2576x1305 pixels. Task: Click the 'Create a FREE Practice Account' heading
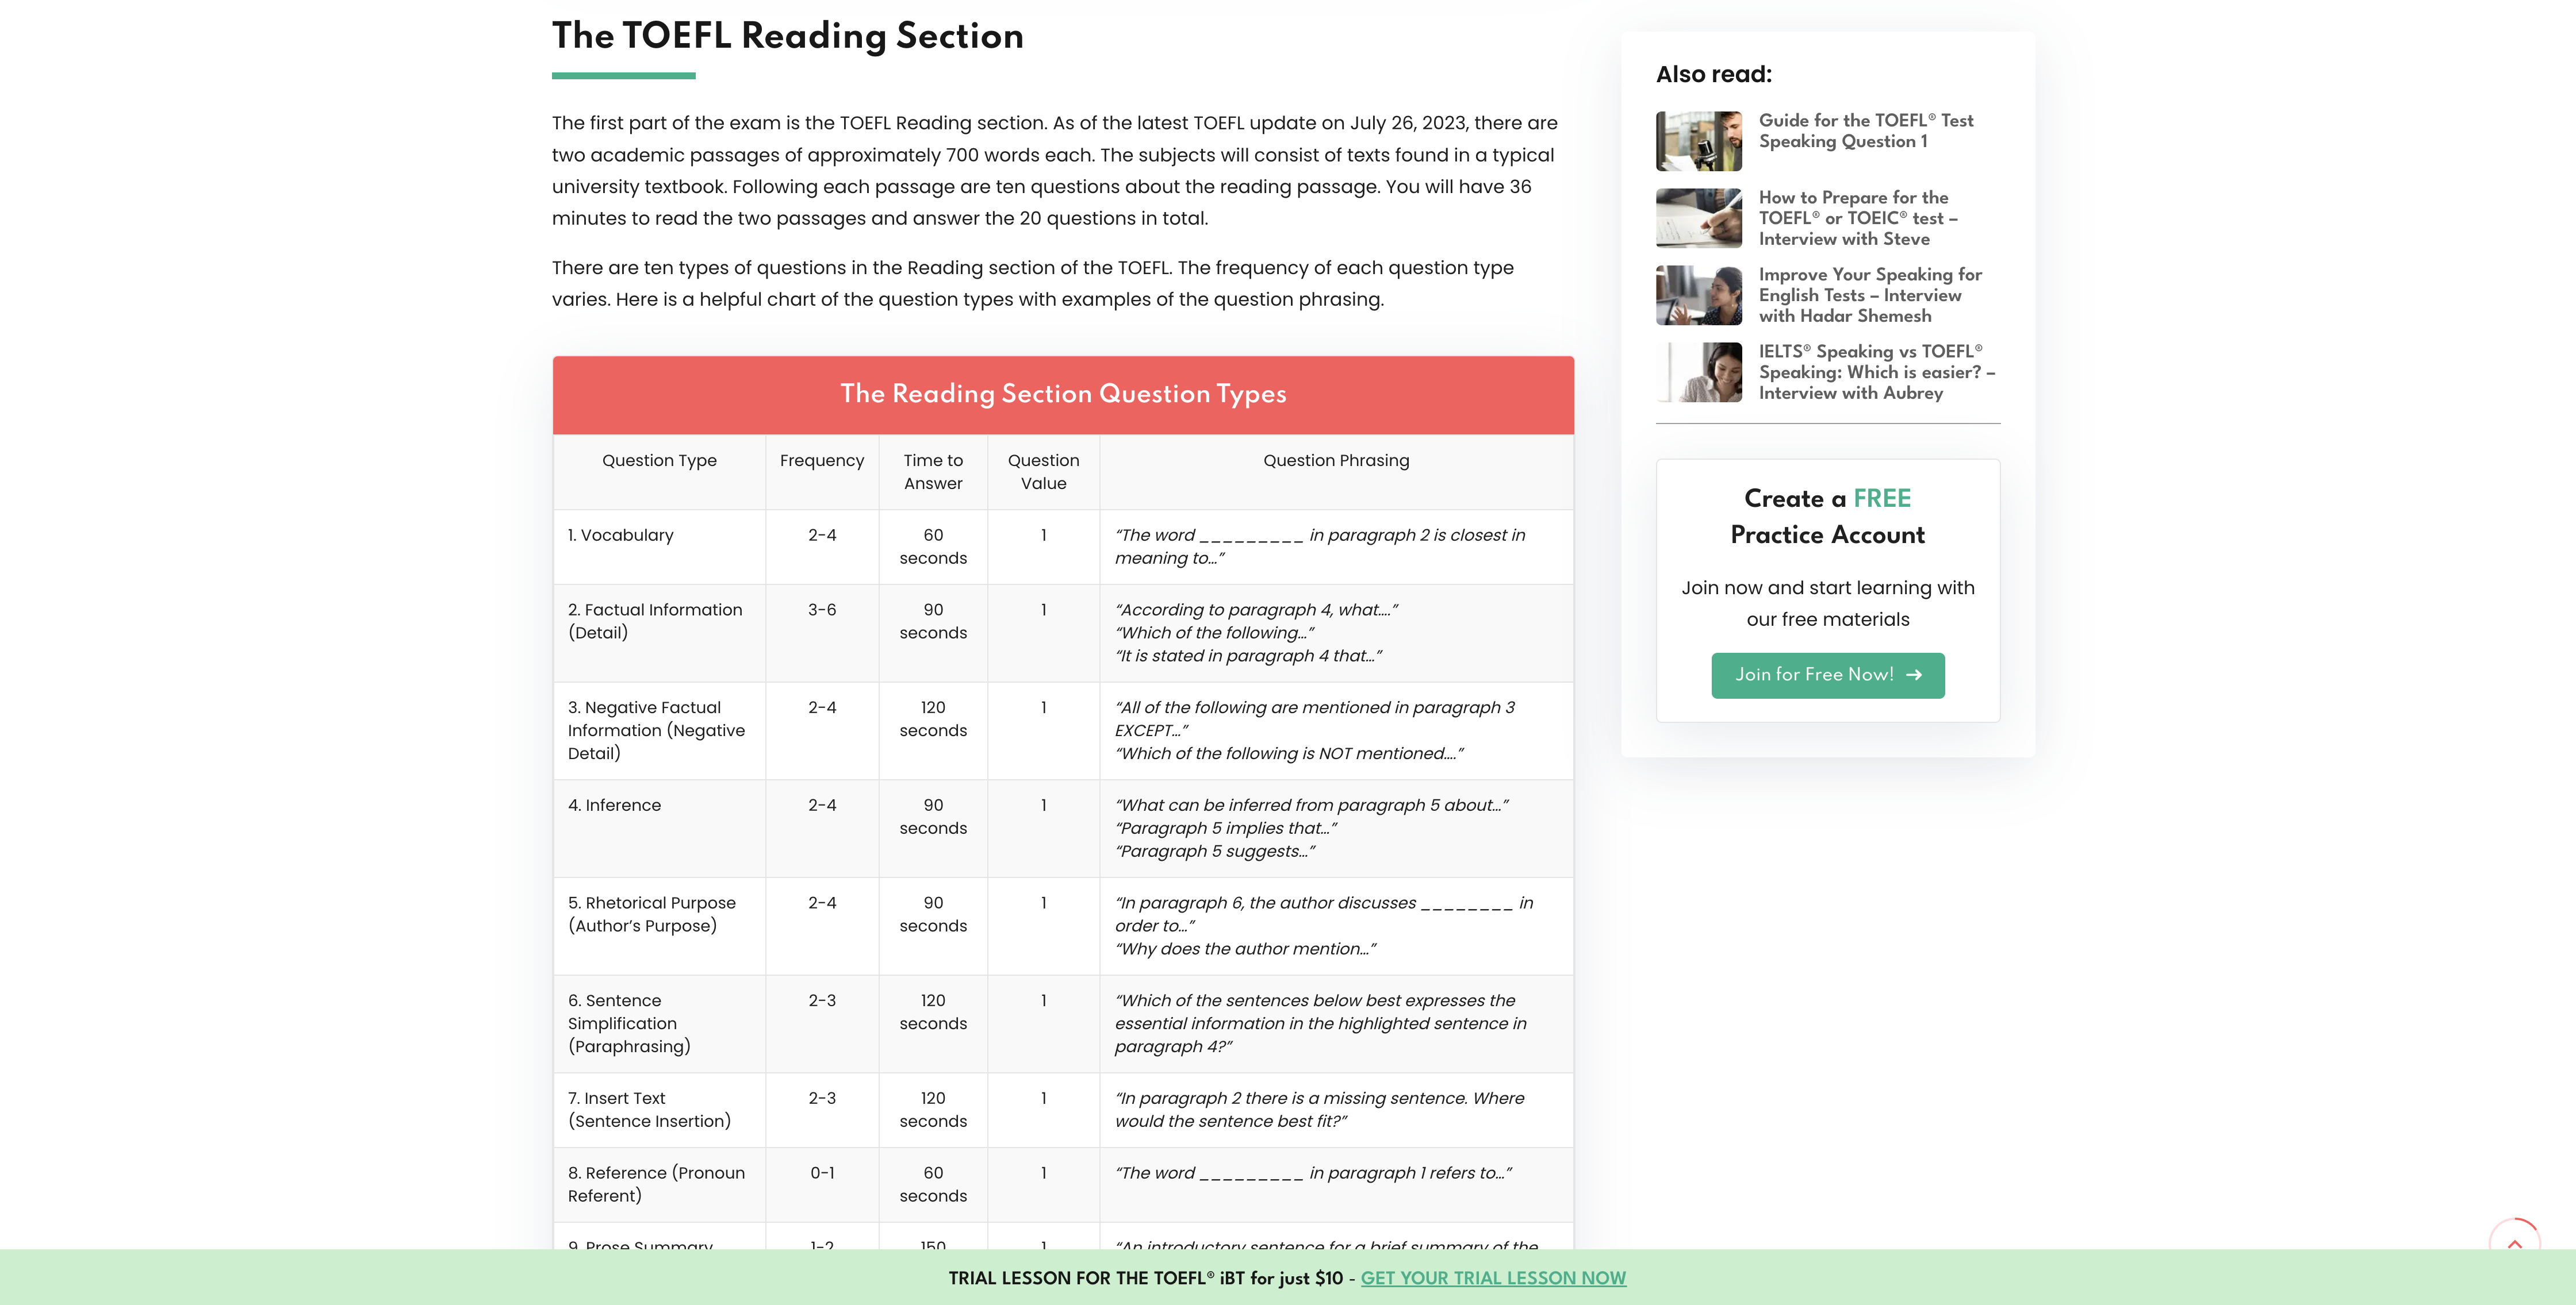click(x=1827, y=515)
